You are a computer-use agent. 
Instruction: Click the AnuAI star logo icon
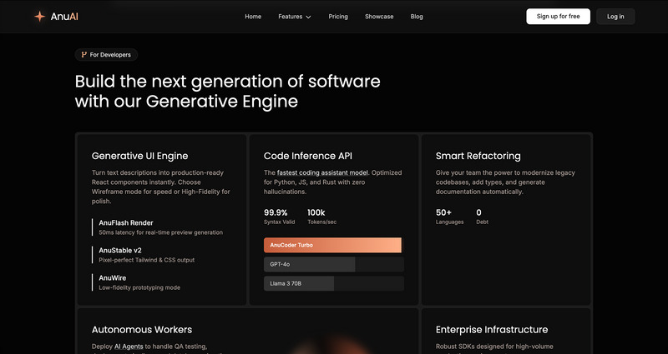point(39,17)
